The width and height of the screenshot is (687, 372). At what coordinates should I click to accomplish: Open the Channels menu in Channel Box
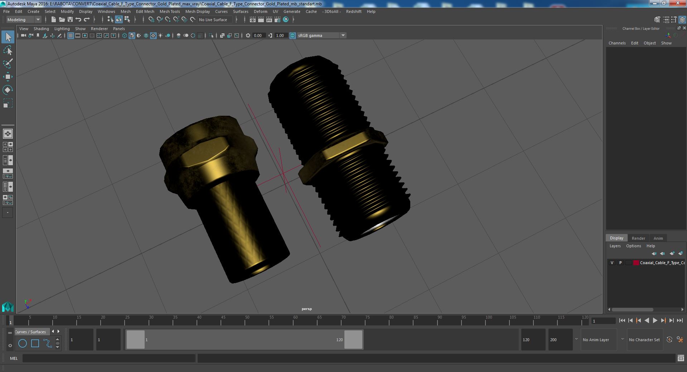pos(617,43)
